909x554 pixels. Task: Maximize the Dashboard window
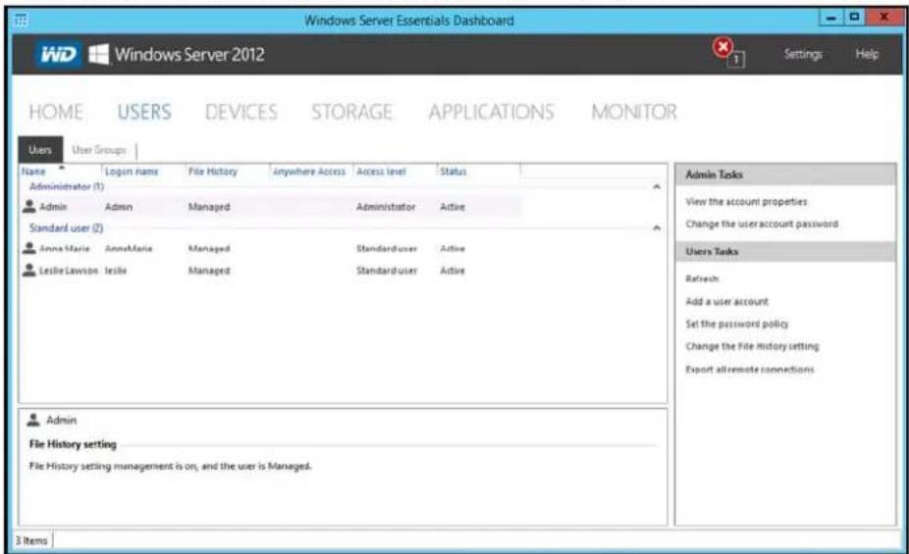[853, 18]
